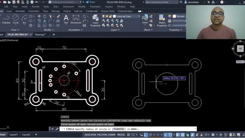Expand the Layers panel
The image size is (245, 138).
tap(115, 30)
